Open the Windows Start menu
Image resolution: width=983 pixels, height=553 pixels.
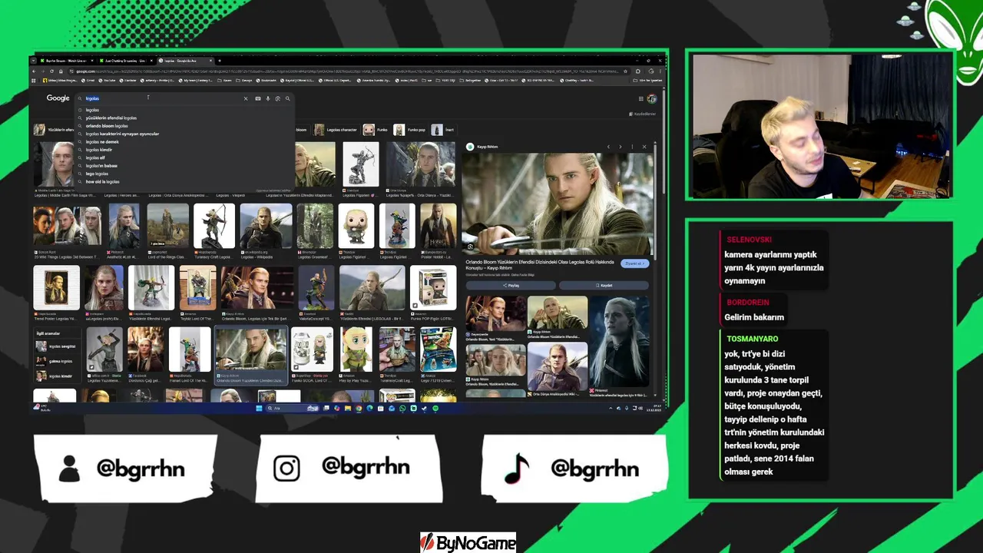click(x=259, y=409)
